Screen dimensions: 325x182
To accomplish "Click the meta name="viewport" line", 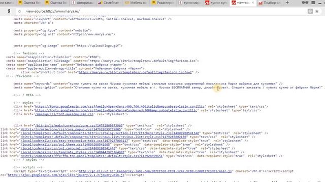I will pos(92,19).
